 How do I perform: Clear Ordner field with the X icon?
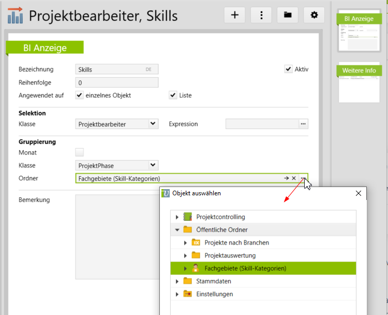[x=293, y=178]
